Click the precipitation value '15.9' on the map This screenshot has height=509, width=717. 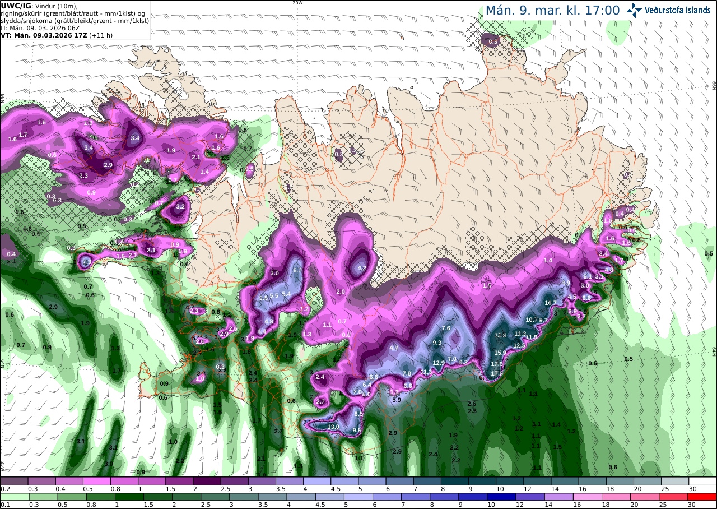click(500, 353)
